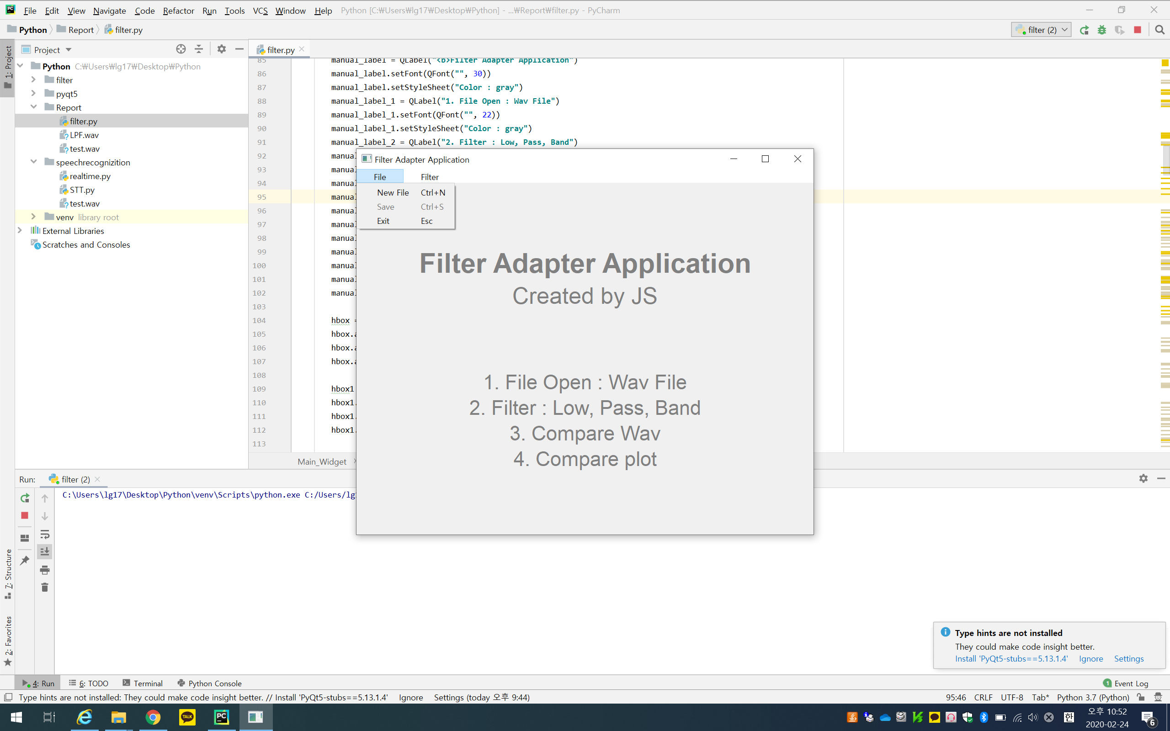Open Search Everywhere magnifier icon
This screenshot has width=1170, height=731.
[x=1159, y=30]
